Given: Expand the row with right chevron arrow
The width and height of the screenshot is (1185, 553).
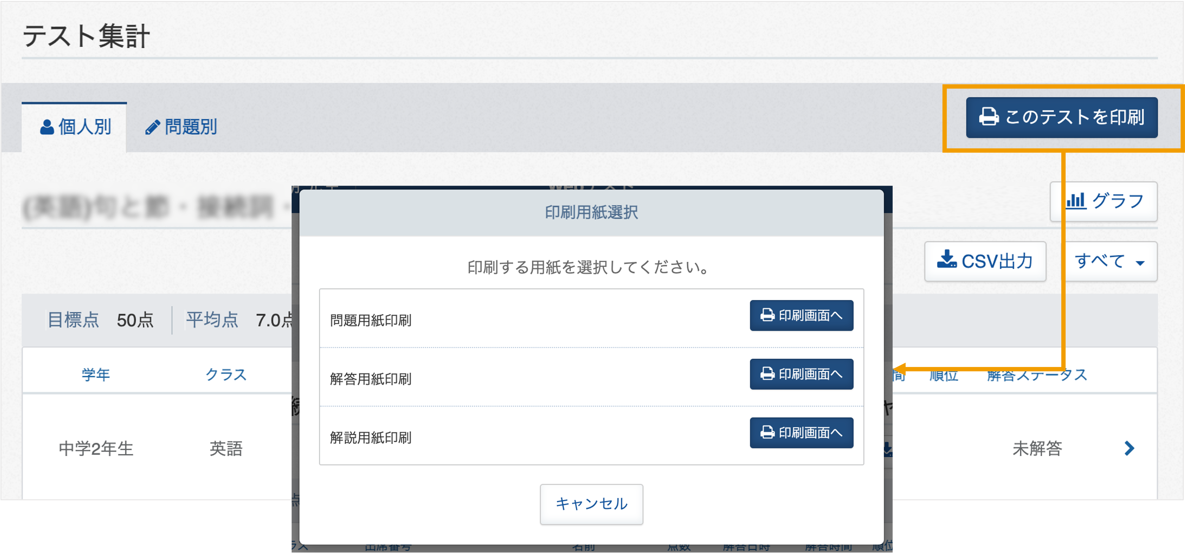Looking at the screenshot, I should [1129, 448].
